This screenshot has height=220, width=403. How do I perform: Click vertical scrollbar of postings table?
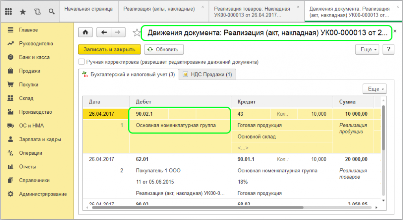(x=383, y=128)
